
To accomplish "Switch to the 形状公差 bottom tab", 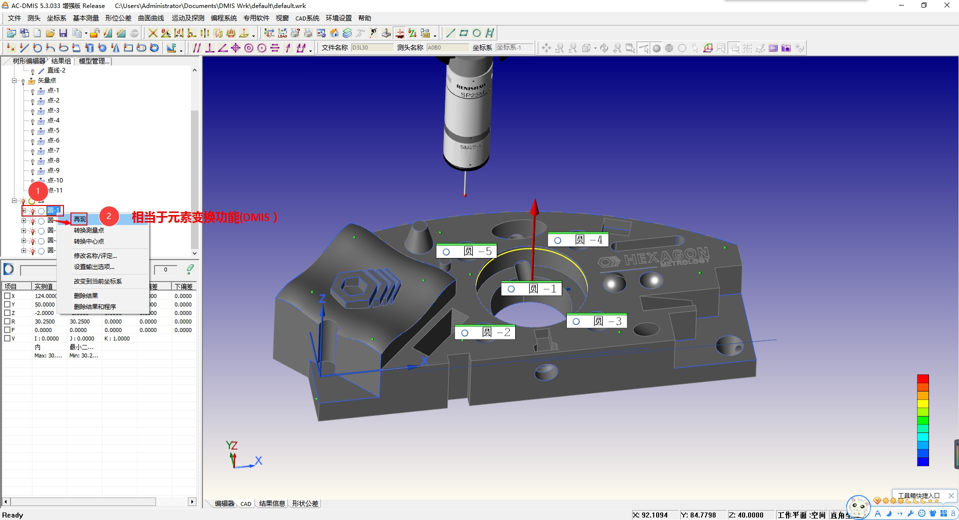I will pos(305,503).
